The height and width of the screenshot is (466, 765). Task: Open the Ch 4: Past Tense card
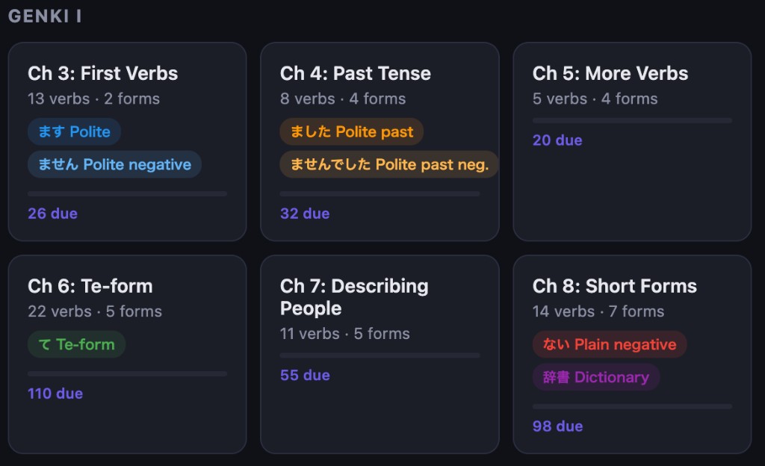tap(356, 73)
